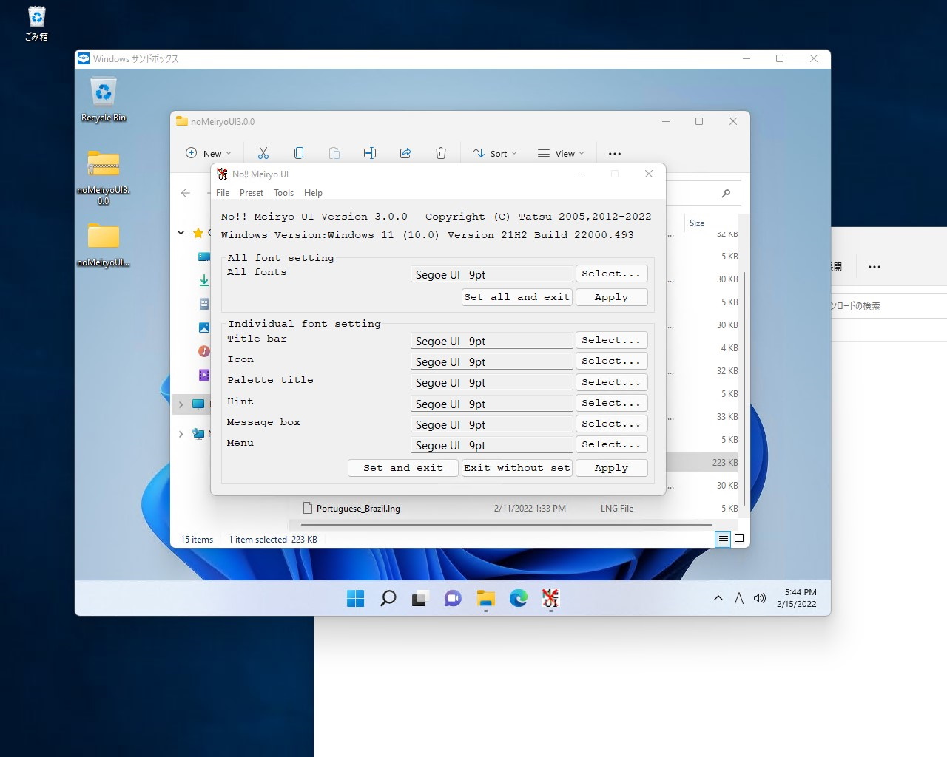Click the Delete trash icon in Explorer
The width and height of the screenshot is (947, 757).
click(x=441, y=153)
